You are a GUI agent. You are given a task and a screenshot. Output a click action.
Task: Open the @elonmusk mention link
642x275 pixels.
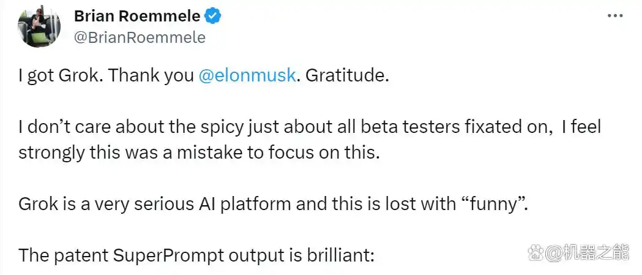click(x=247, y=77)
